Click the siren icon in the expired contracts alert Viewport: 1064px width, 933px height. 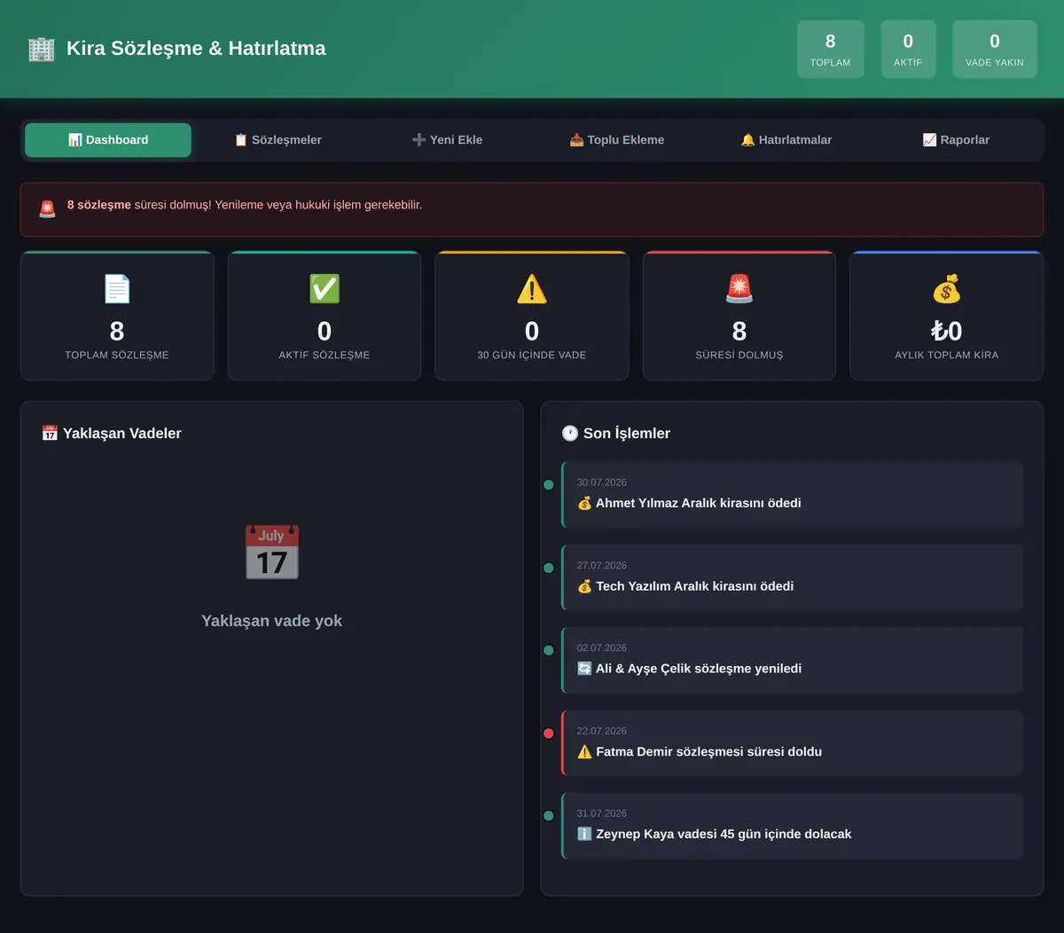pos(48,209)
